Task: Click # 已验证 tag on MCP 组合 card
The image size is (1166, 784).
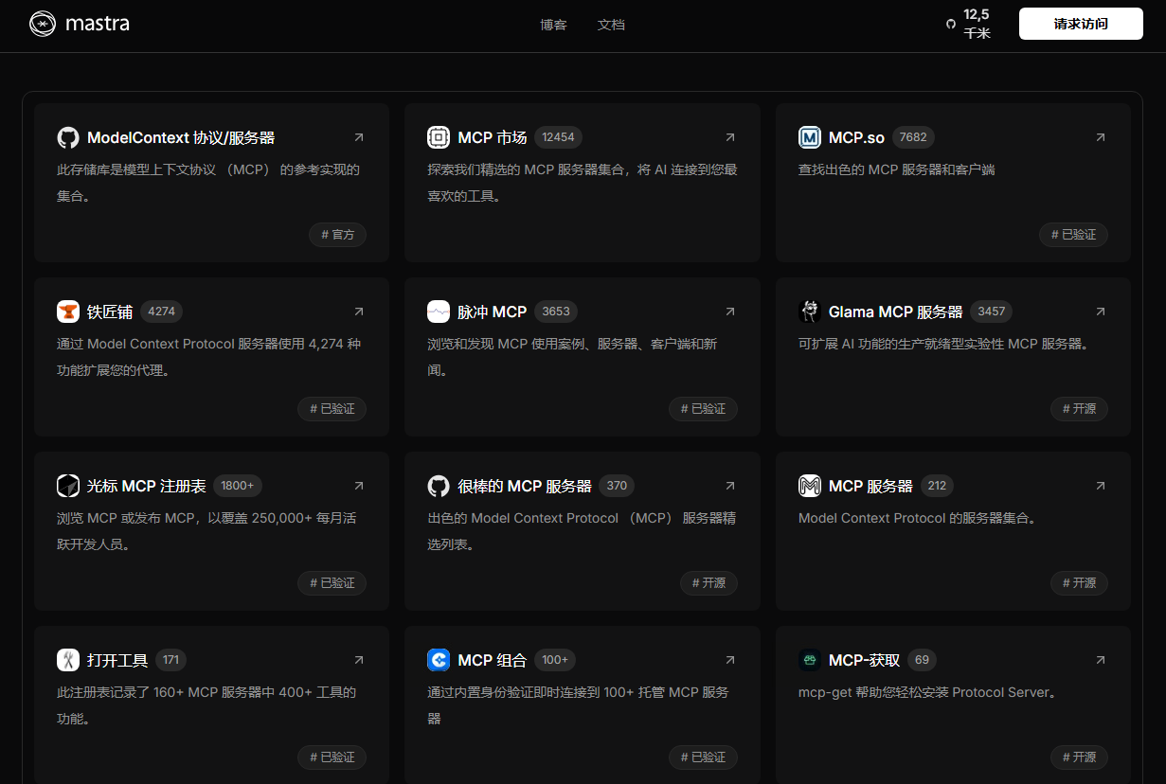Action: pyautogui.click(x=703, y=757)
